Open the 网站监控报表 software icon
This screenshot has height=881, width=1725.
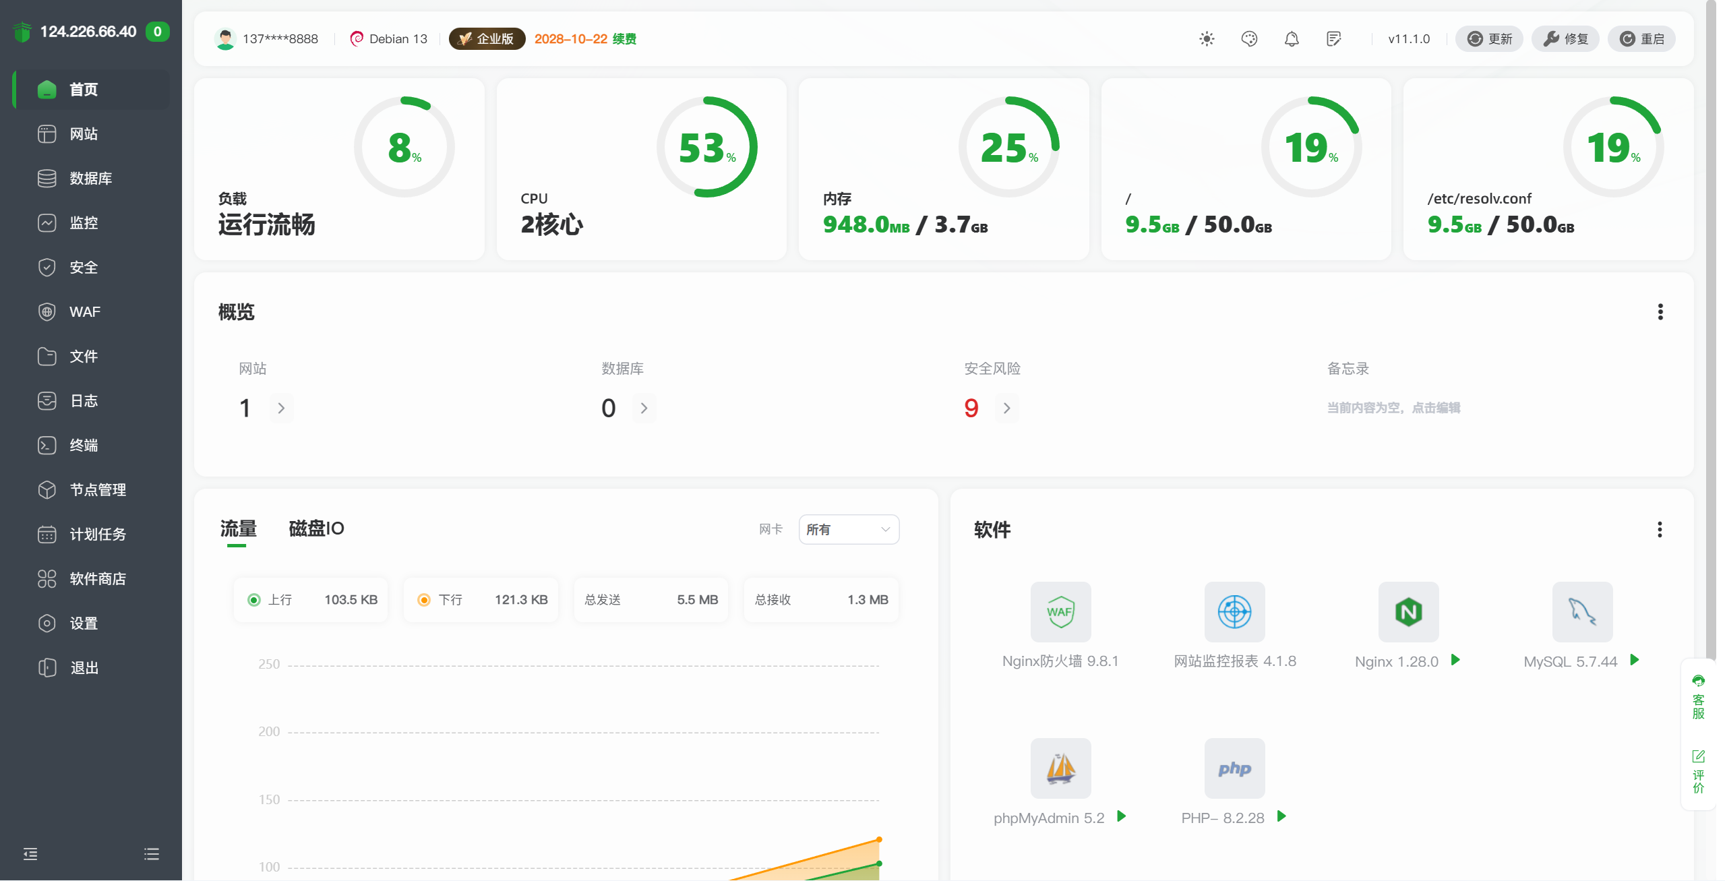[x=1234, y=612]
